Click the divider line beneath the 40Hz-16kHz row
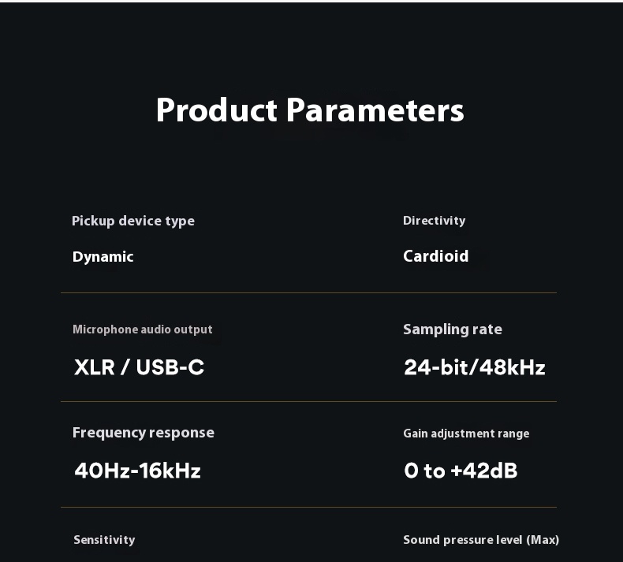 coord(308,507)
